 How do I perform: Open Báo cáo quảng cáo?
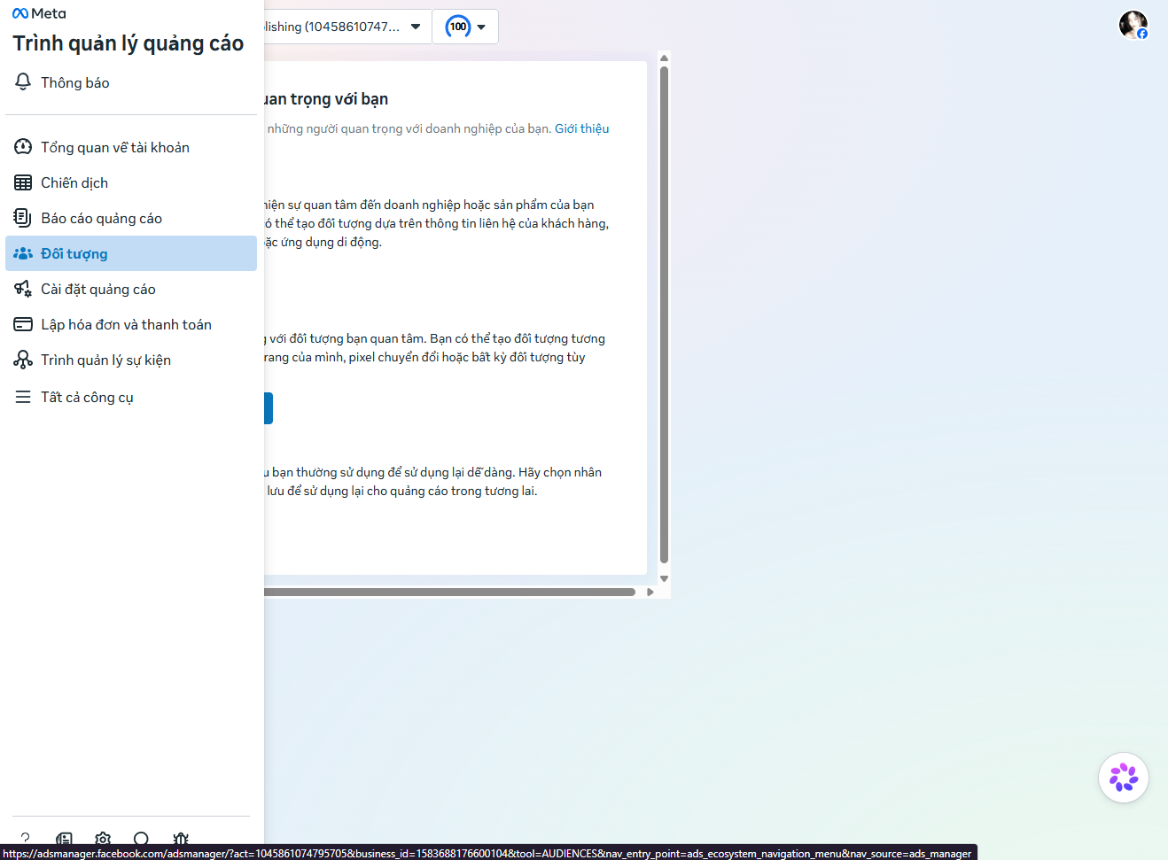pos(131,218)
